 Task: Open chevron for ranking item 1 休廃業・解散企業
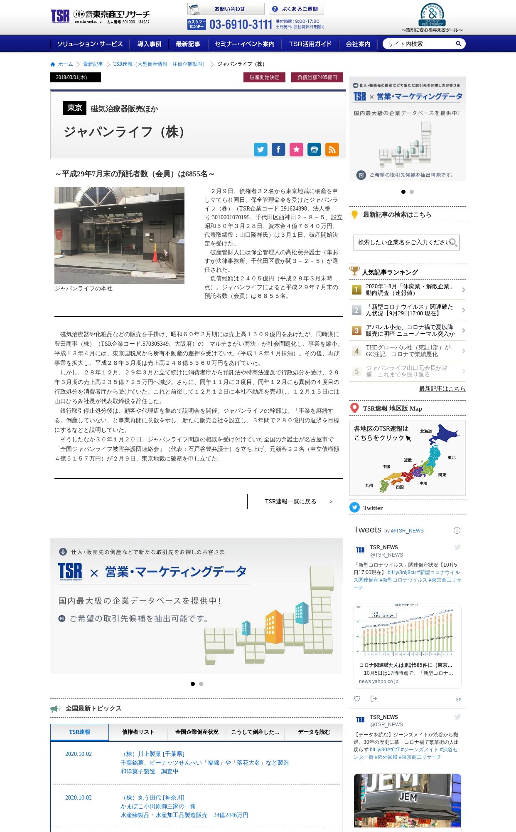point(464,290)
